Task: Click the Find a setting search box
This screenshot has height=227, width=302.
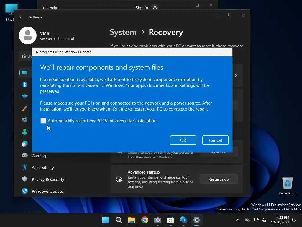Action: [x=26, y=56]
